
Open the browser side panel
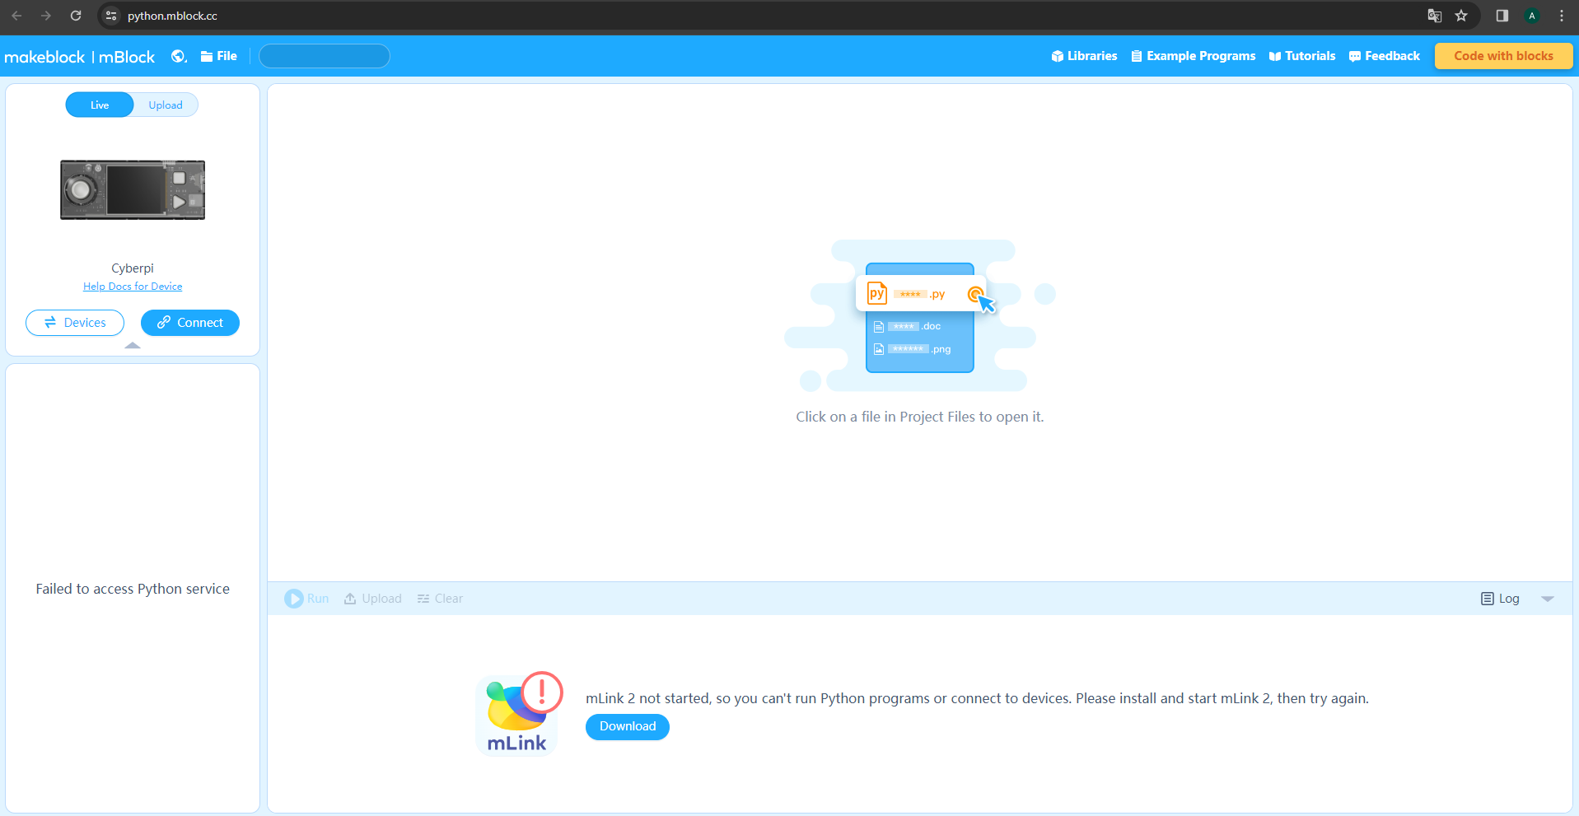click(1502, 16)
